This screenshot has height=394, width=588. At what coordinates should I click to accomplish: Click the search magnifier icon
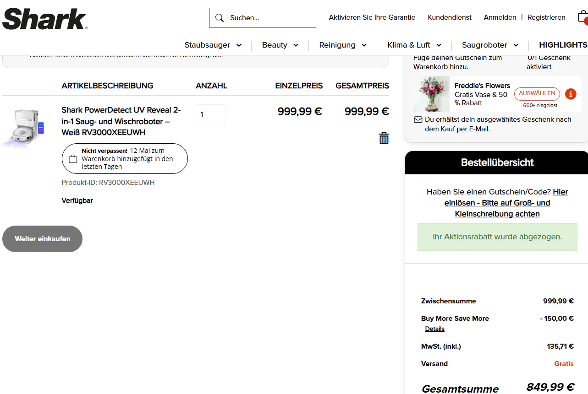tap(220, 18)
